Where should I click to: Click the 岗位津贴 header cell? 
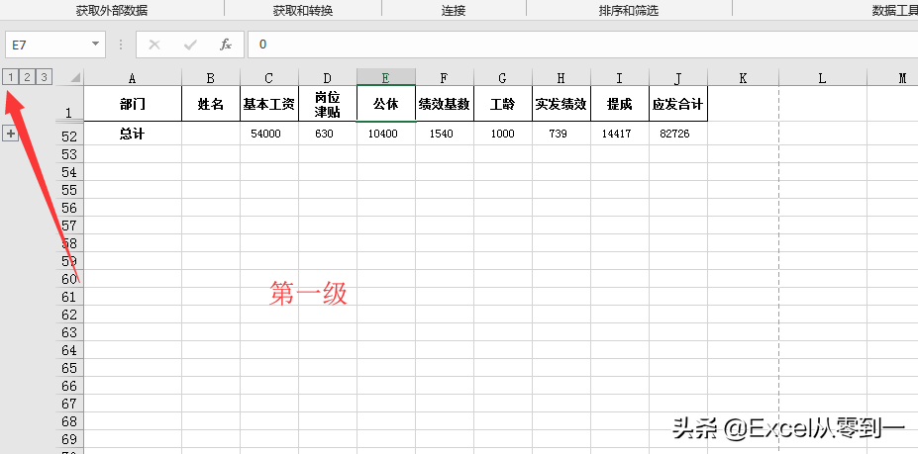328,104
